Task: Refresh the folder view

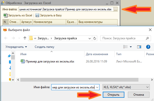Action: [94, 38]
